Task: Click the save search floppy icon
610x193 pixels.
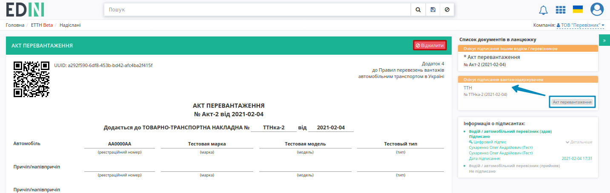Action: pyautogui.click(x=433, y=9)
